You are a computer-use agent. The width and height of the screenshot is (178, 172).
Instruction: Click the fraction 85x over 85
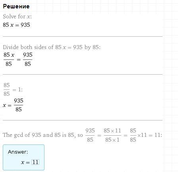(x=9, y=59)
